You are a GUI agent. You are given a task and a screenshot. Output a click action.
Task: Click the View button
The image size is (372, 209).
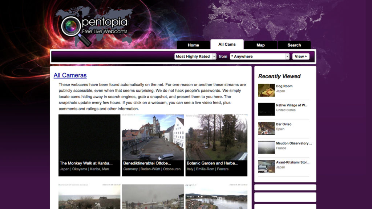pos(301,57)
